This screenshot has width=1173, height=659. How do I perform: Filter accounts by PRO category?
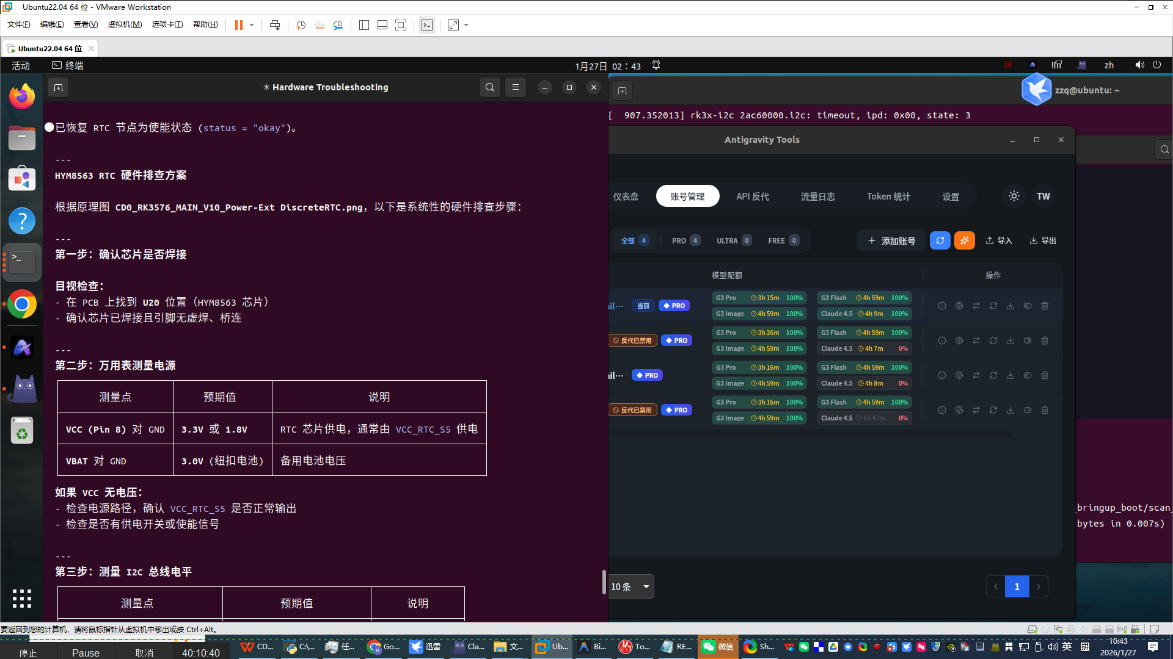point(685,240)
